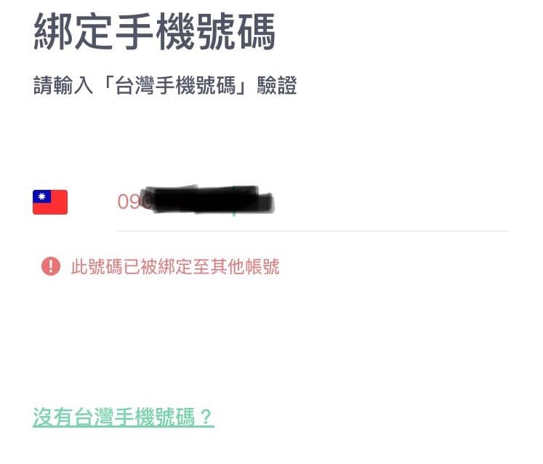The image size is (543, 464).
Task: Click the blacked-out portion of the phone number
Action: pos(209,200)
